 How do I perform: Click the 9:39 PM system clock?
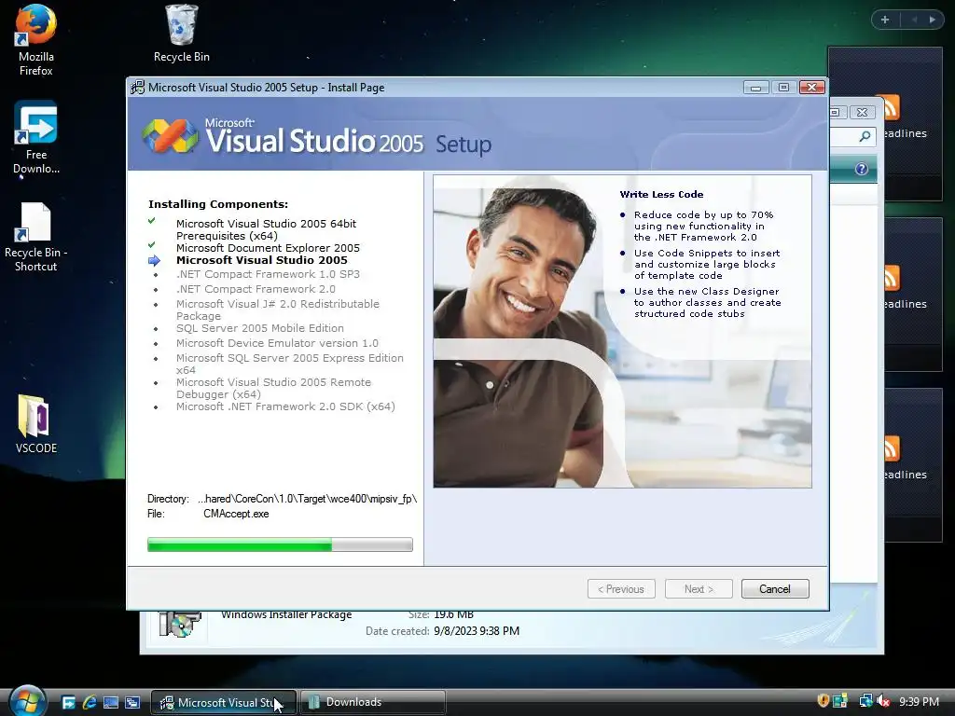919,701
